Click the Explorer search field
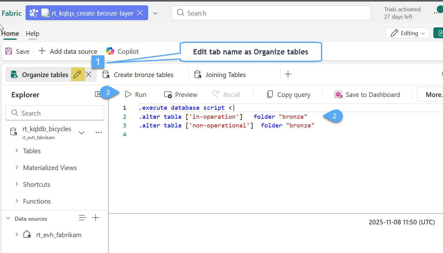443x253 pixels. click(x=55, y=113)
